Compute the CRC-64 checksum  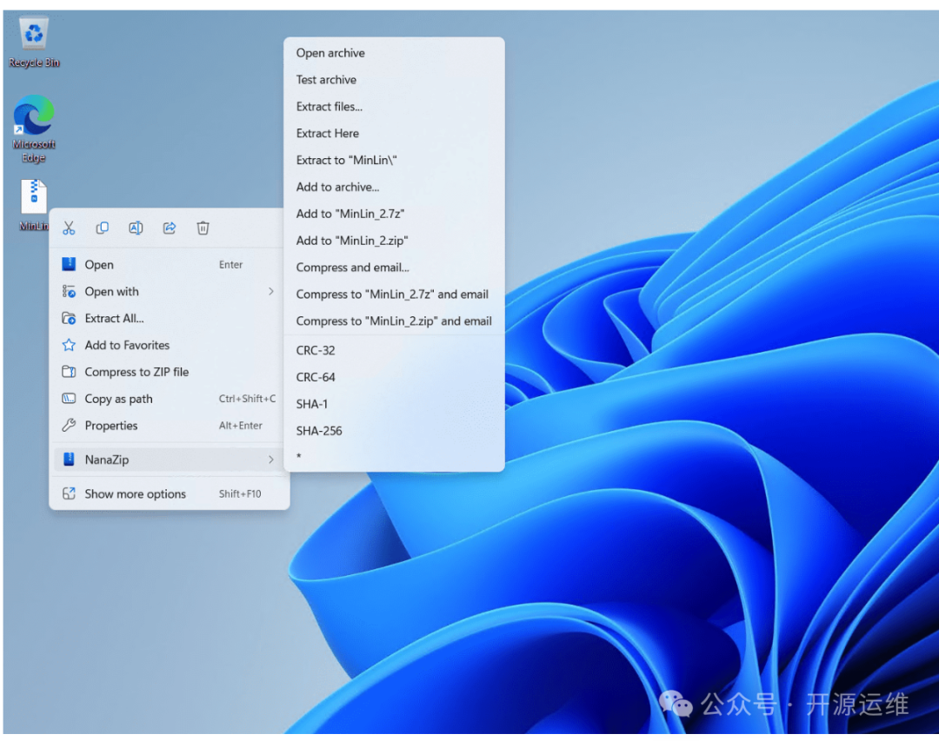pyautogui.click(x=394, y=378)
